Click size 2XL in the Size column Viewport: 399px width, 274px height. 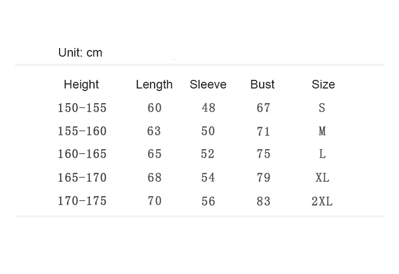tap(322, 201)
